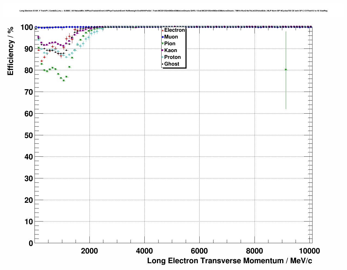
Task: Click y-axis label 70
Action: (x=29, y=92)
